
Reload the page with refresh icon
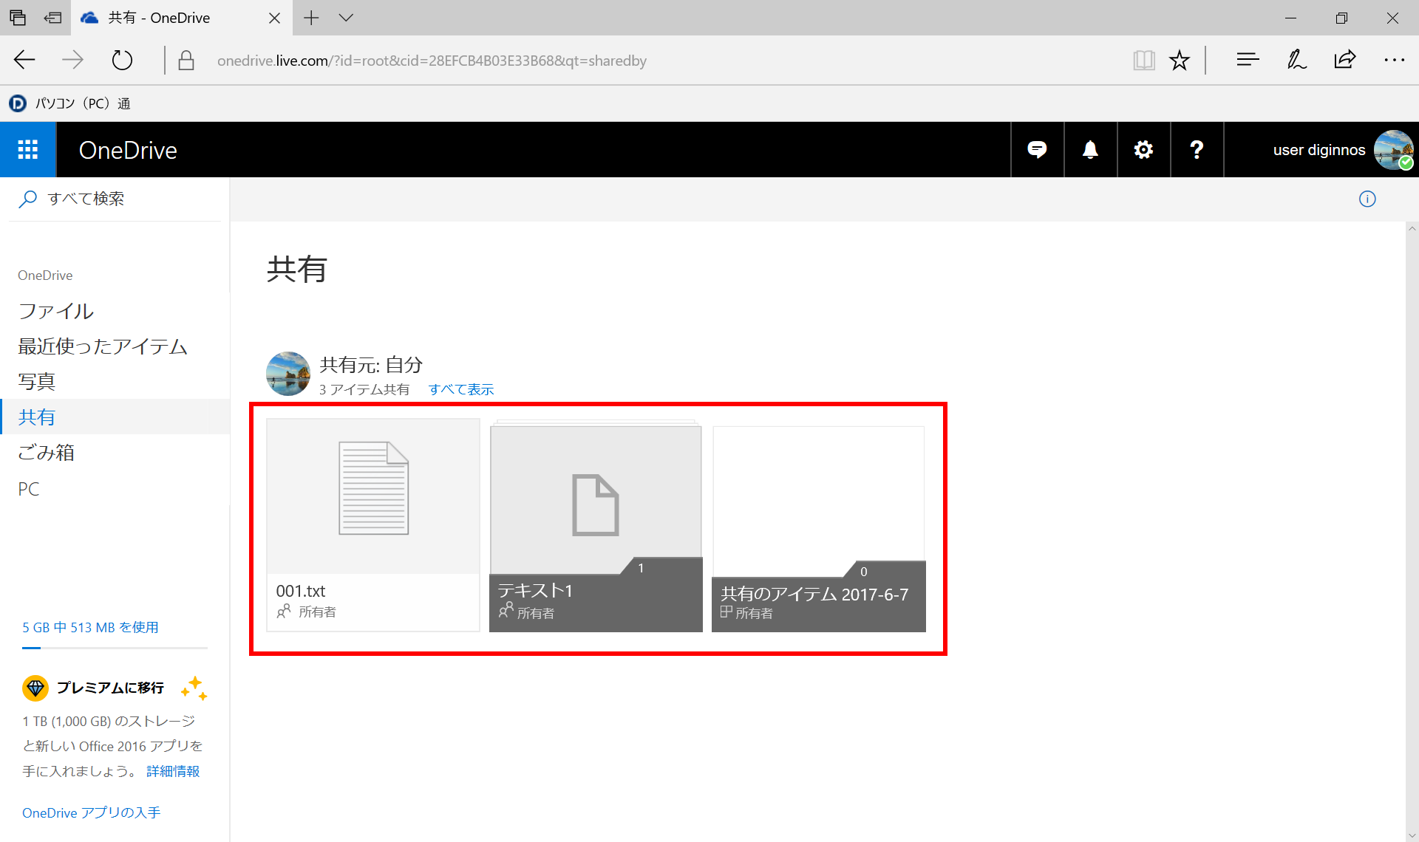click(x=122, y=61)
